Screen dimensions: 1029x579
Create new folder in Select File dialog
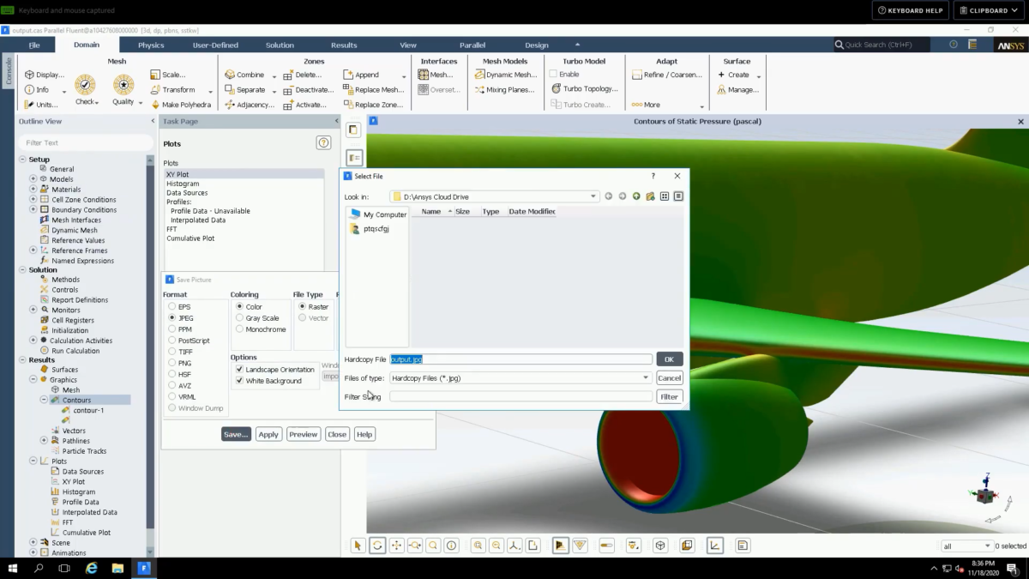651,196
